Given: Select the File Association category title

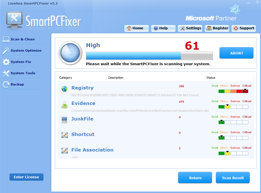Looking at the screenshot, I should point(92,150).
